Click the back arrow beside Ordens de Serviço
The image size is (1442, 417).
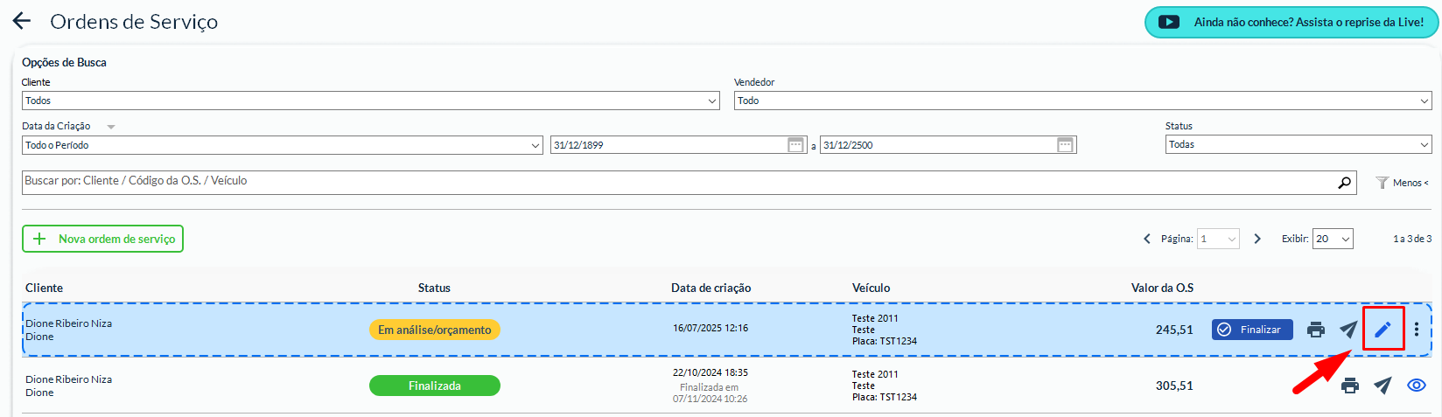pyautogui.click(x=22, y=21)
